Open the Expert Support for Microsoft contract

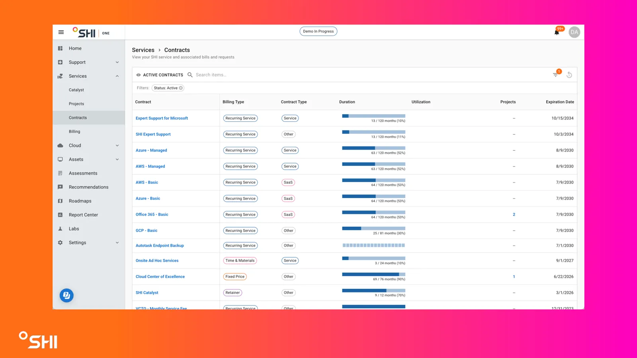[x=162, y=118]
